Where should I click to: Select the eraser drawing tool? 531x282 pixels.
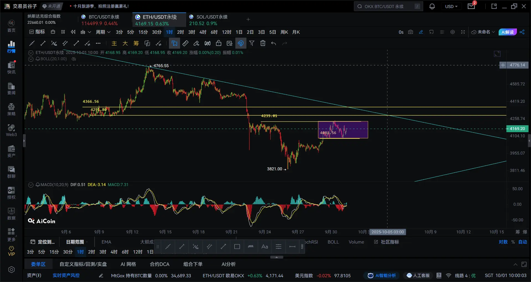196,43
